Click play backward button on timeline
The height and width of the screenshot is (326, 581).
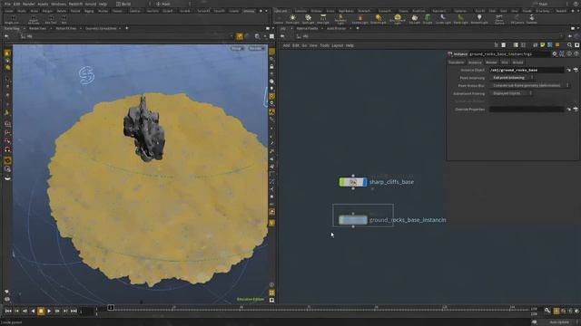33,312
